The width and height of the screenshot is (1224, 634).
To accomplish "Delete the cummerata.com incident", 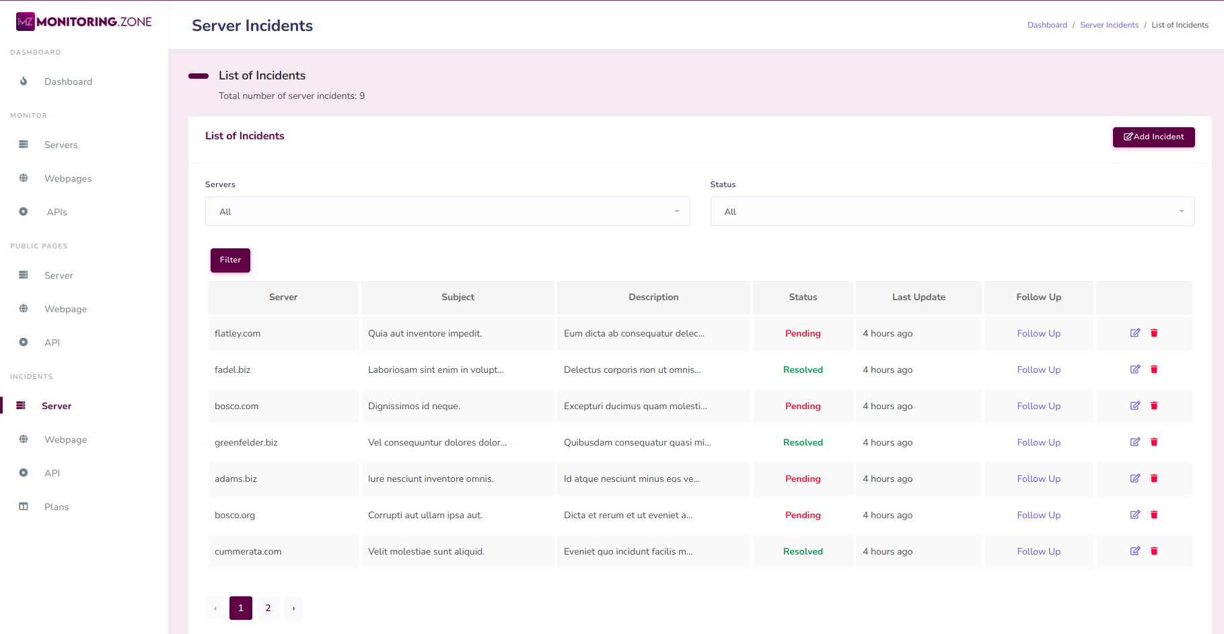I will tap(1154, 551).
